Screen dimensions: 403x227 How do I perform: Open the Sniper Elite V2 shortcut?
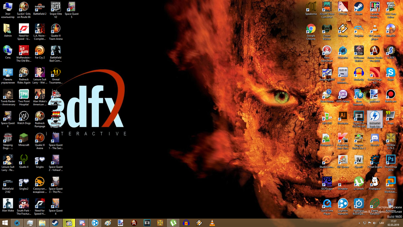tap(56, 10)
